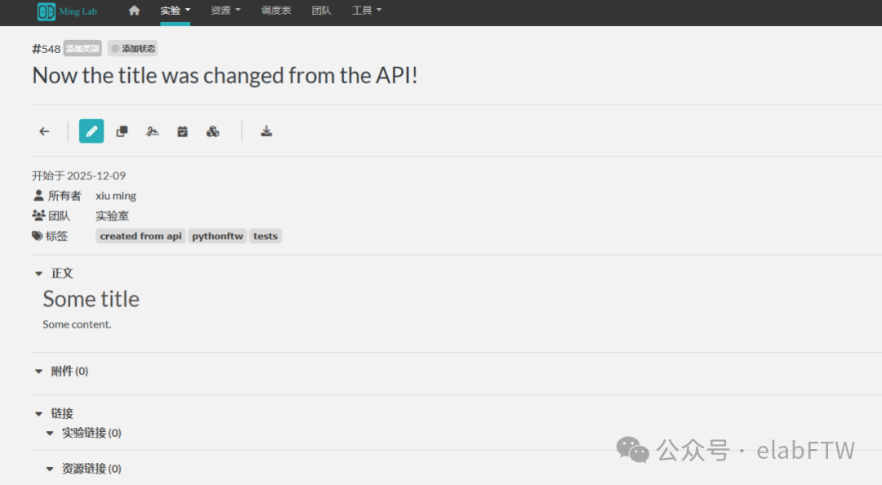882x485 pixels.
Task: Click the download/export icon
Action: 266,131
